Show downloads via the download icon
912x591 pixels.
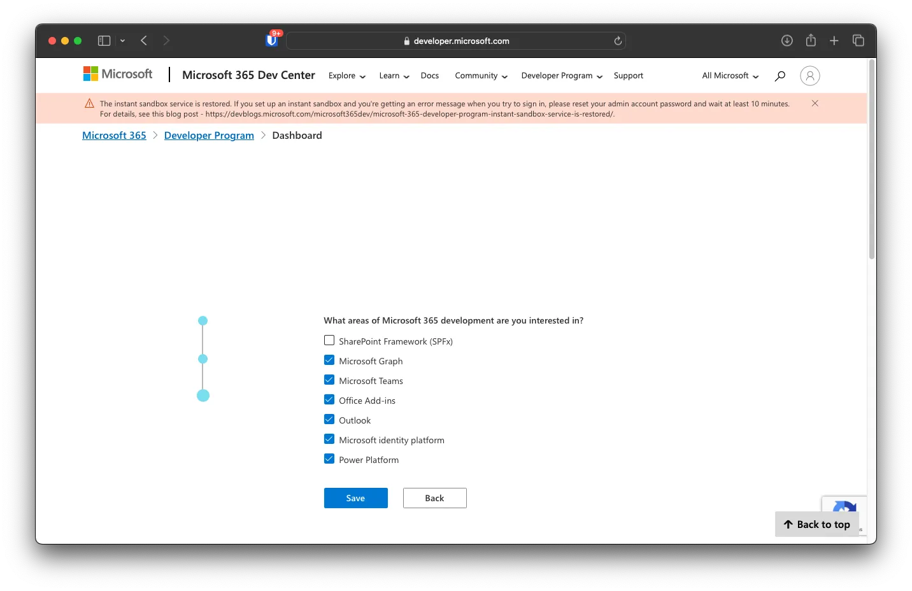click(x=787, y=41)
